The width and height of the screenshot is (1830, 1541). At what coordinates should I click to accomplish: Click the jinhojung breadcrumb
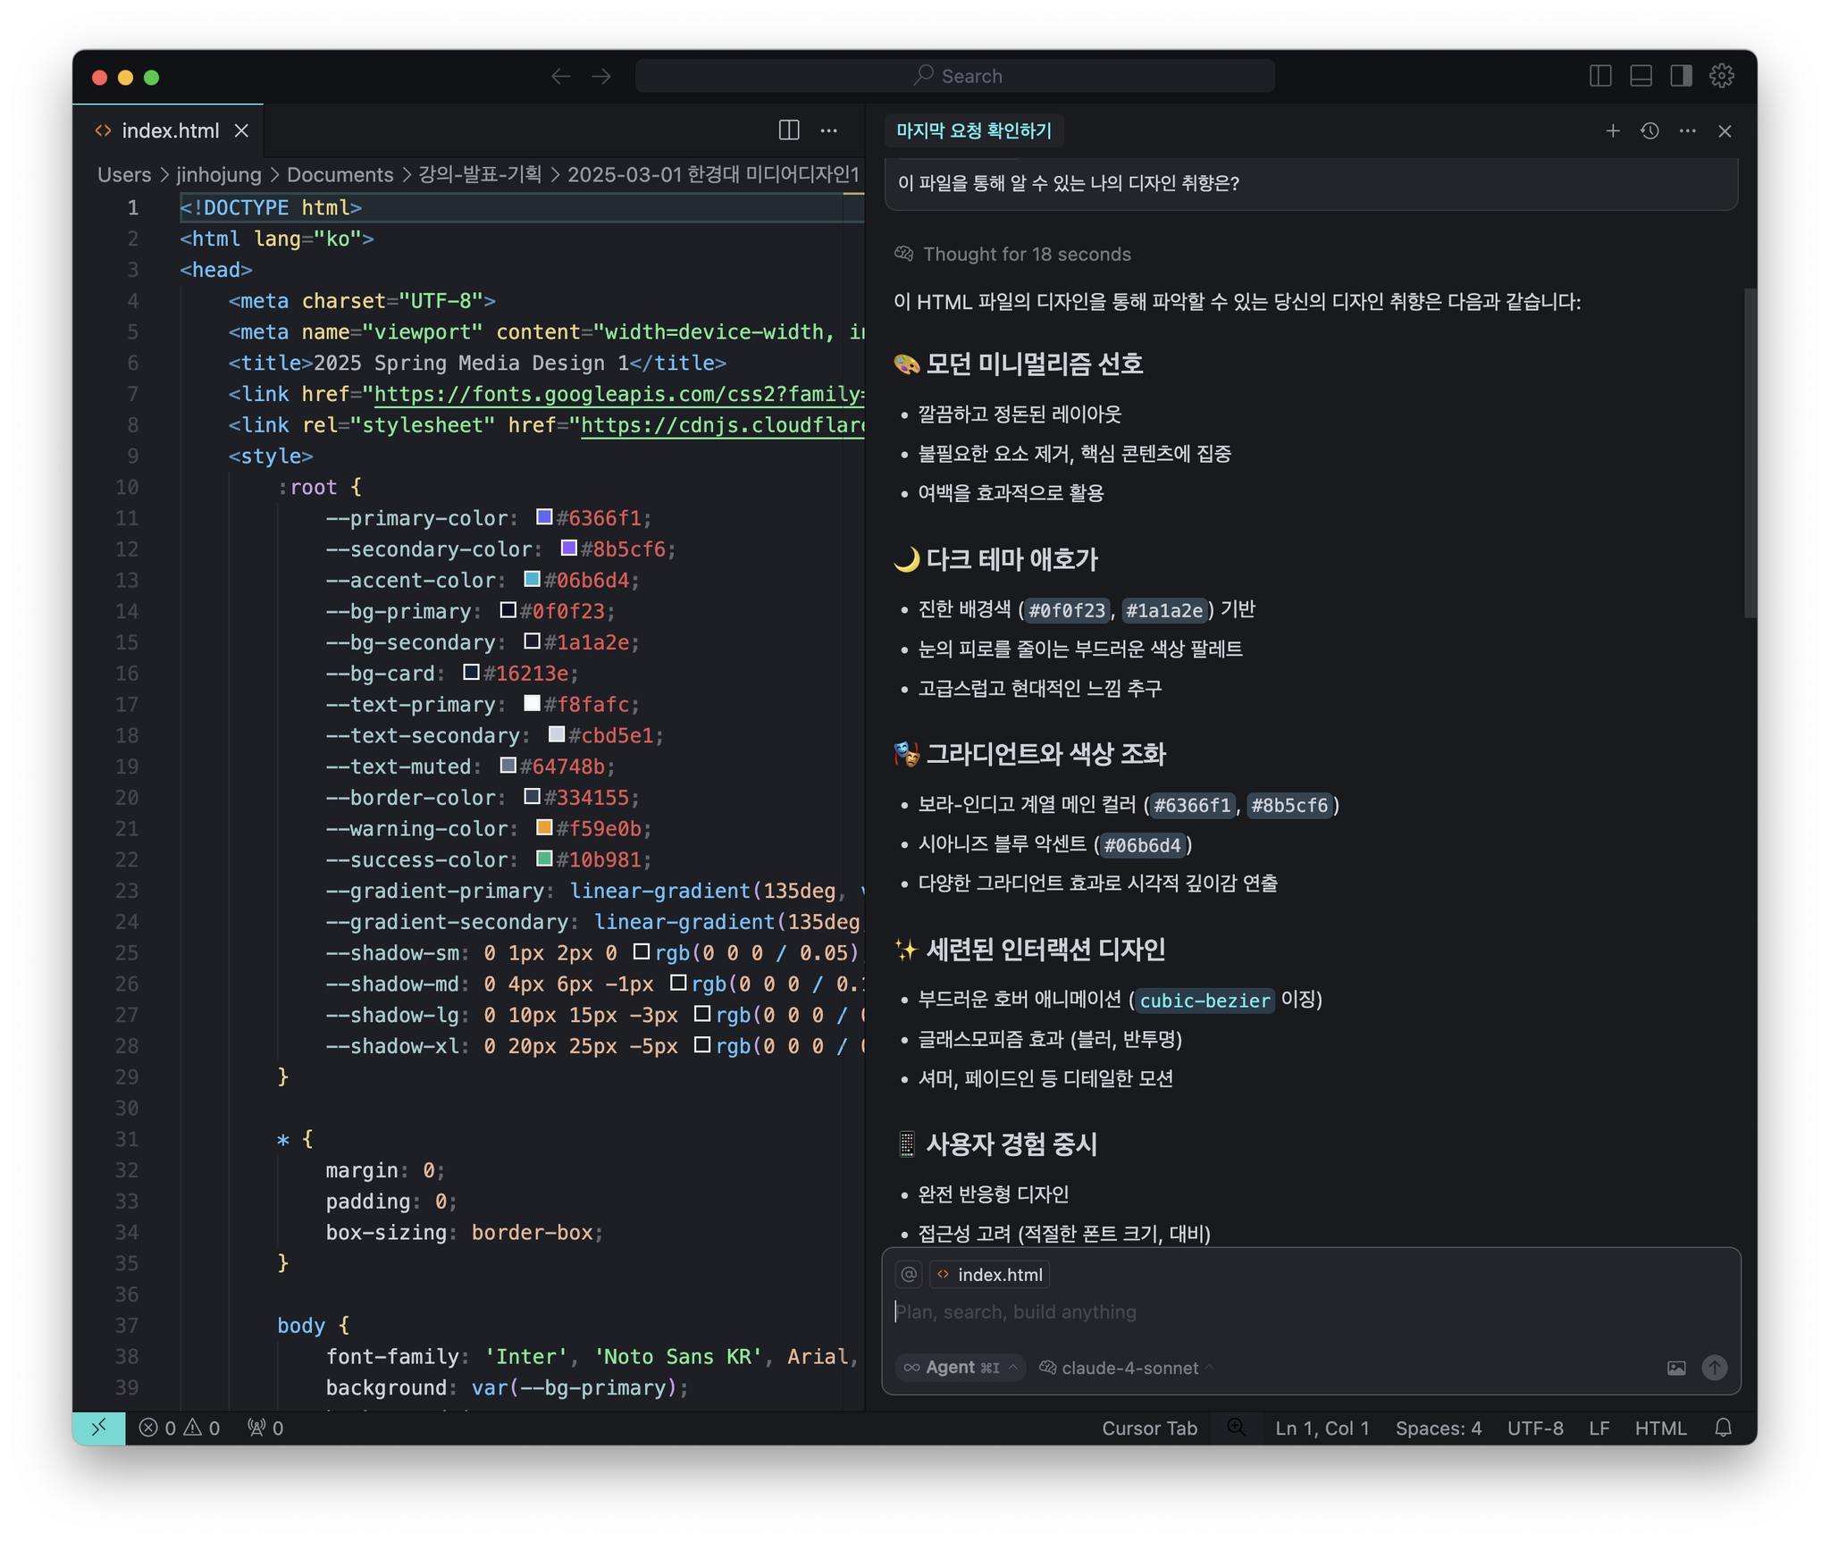[x=219, y=175]
